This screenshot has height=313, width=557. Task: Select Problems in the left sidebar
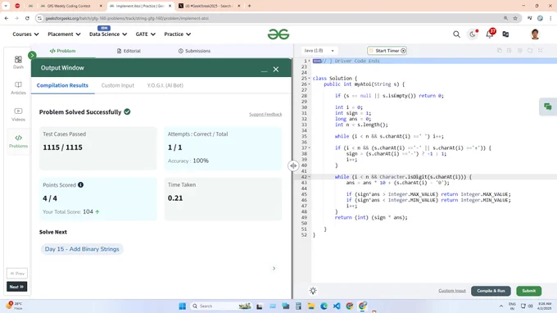18,141
